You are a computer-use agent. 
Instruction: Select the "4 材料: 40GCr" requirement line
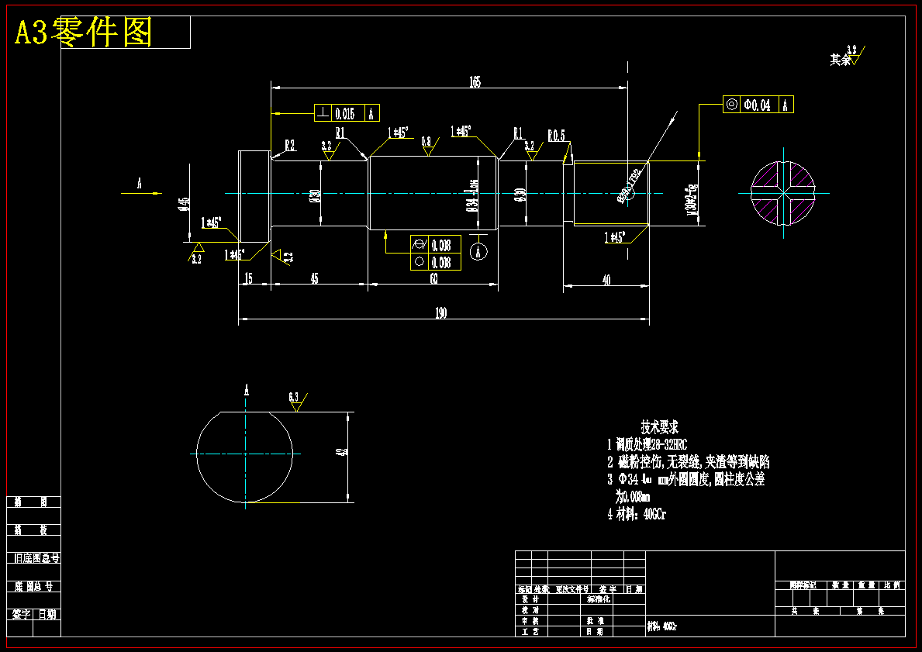click(x=637, y=515)
